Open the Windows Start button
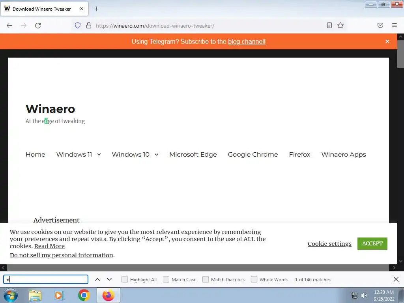The image size is (404, 303). point(10,295)
